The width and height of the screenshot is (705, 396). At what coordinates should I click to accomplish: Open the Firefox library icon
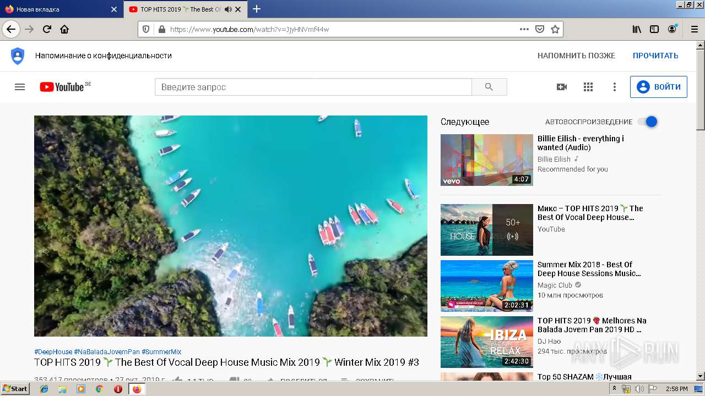click(x=637, y=29)
